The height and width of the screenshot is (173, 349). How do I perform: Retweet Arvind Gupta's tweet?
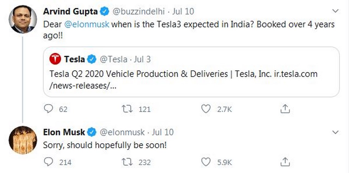pos(127,109)
